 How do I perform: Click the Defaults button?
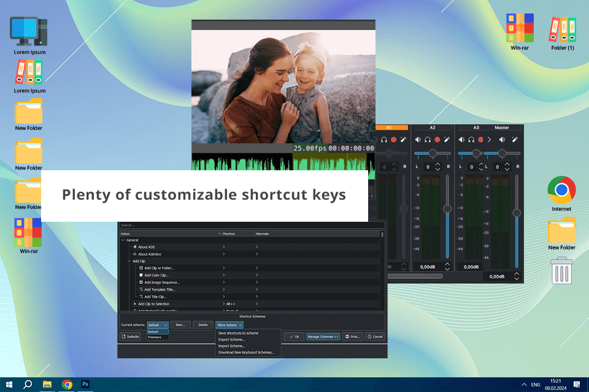tap(130, 336)
